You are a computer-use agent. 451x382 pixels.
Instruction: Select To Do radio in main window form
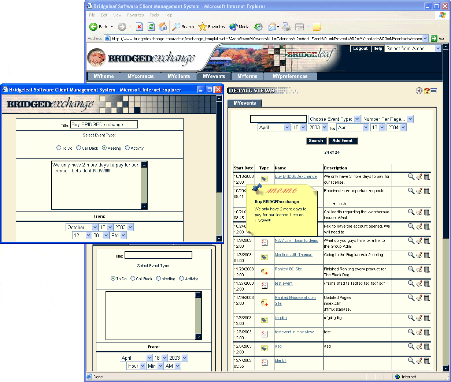tap(113, 278)
